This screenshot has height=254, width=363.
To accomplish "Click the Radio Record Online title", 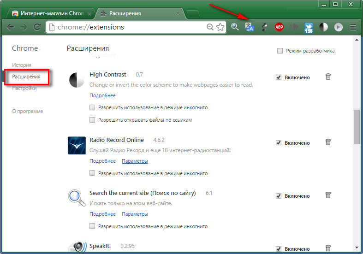I will click(117, 140).
